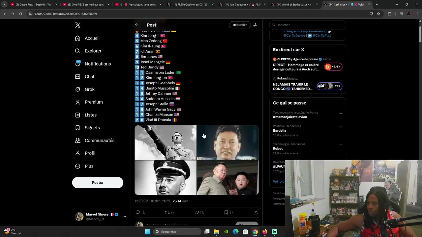The image size is (422, 237).
Task: Click the taskbar Rechercher search box
Action: click(x=177, y=232)
